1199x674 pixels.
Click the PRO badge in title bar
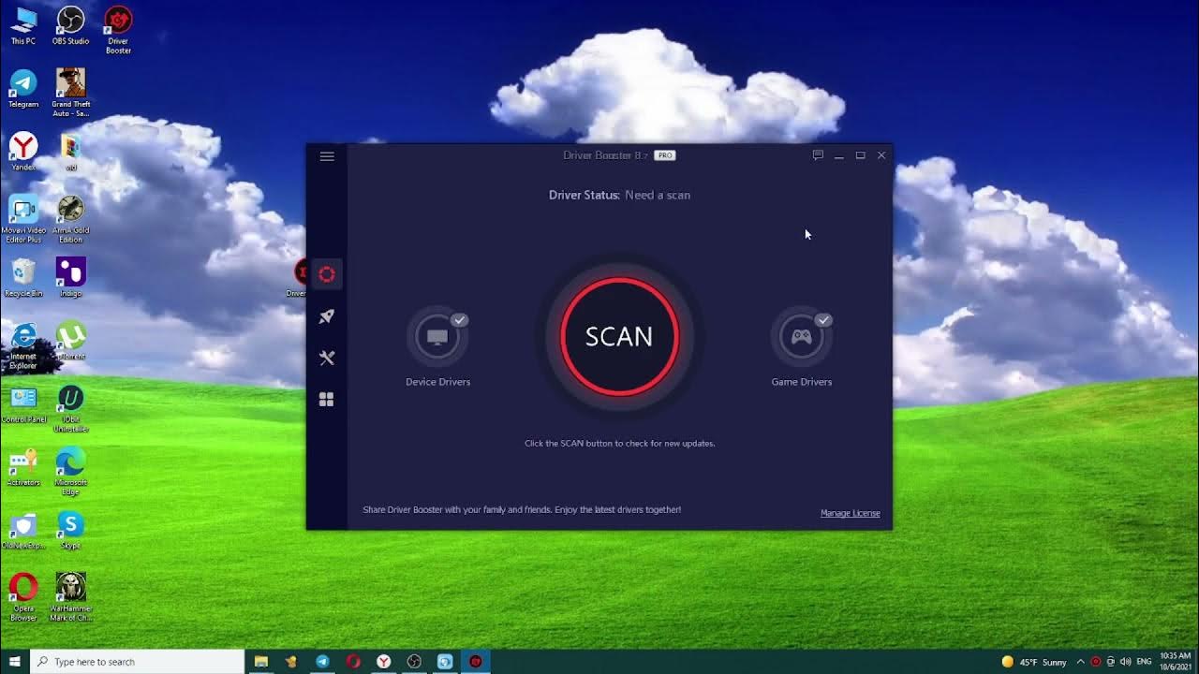pos(665,155)
